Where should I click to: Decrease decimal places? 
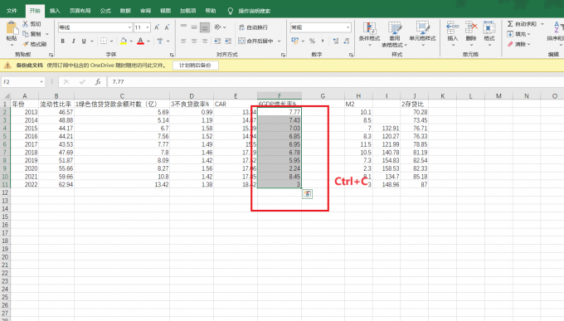[x=347, y=41]
